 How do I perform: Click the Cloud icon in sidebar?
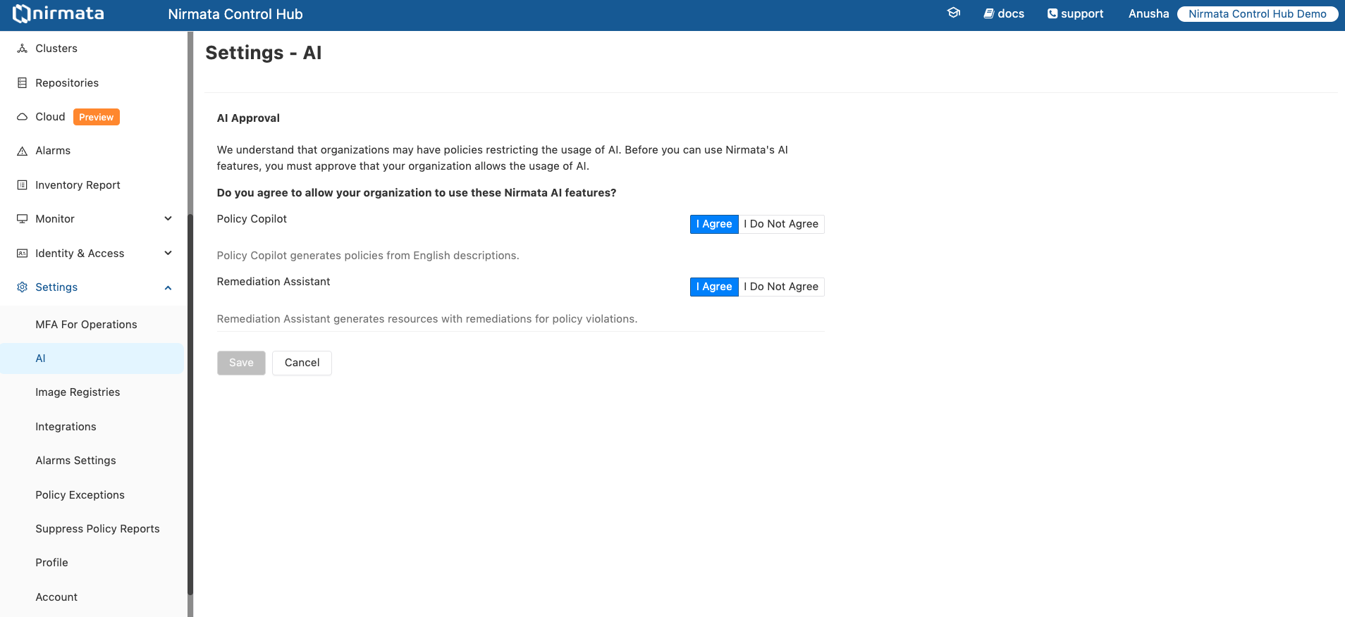point(23,117)
